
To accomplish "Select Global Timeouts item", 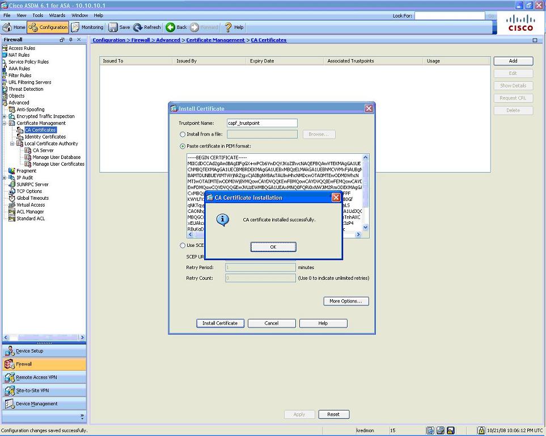I will pos(32,198).
